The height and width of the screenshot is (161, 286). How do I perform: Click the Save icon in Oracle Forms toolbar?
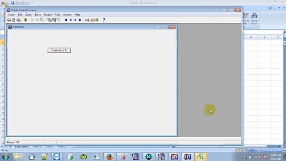click(9, 20)
